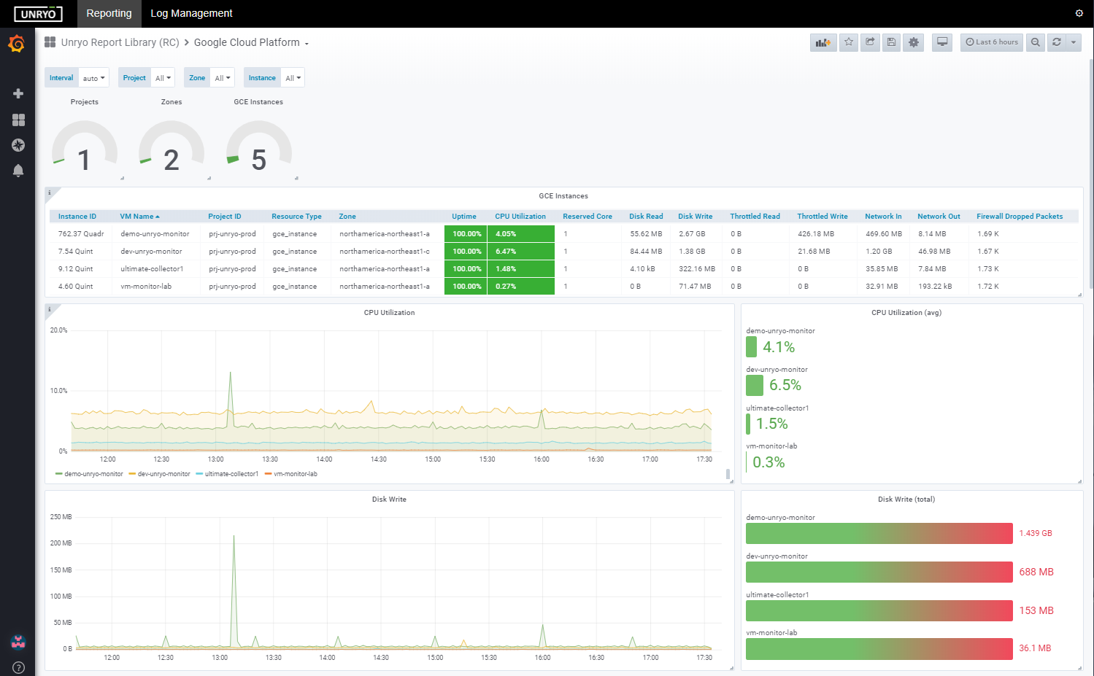
Task: Sort table by Network In column
Action: pos(883,217)
